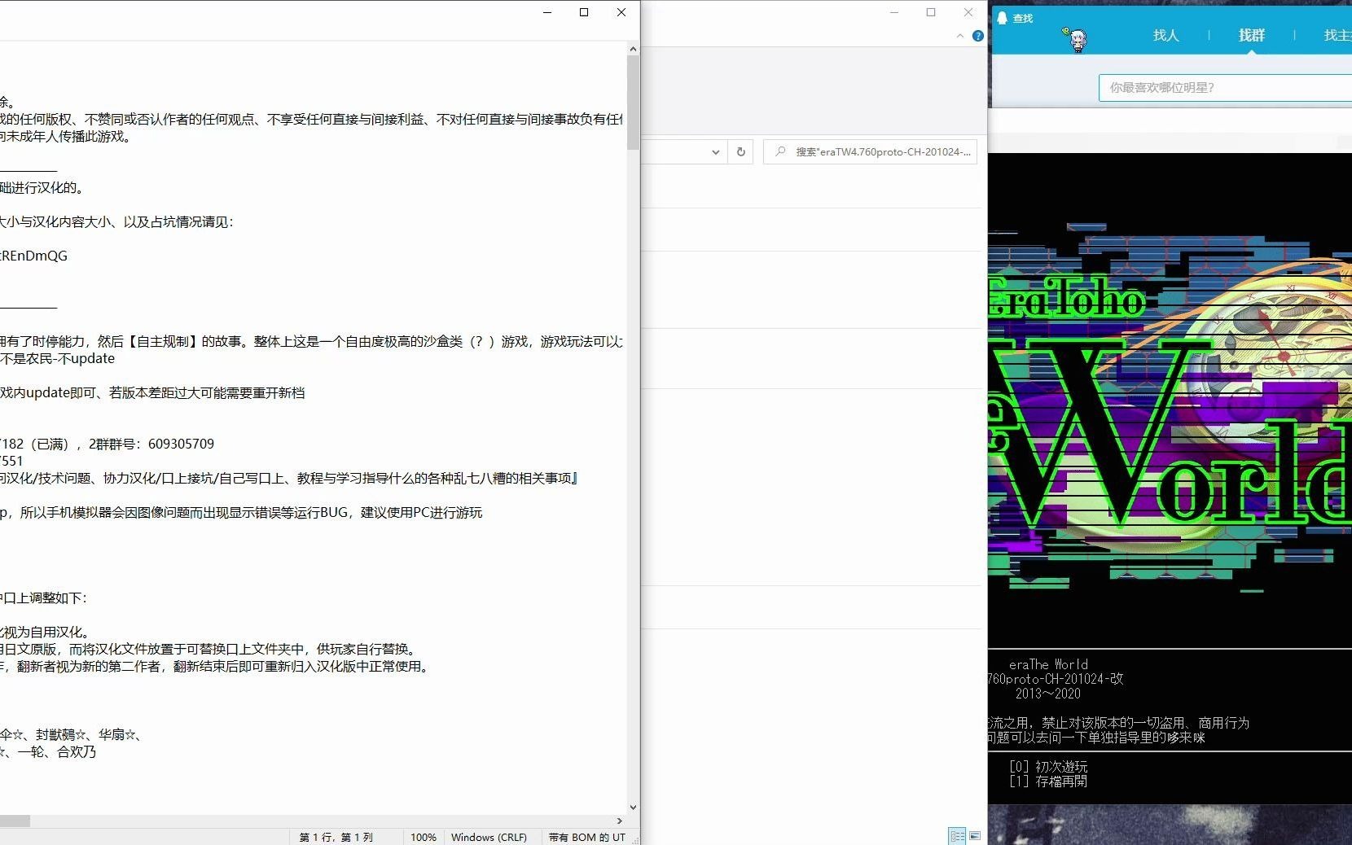
Task: Click the line containing 若版本差距过大可能需要重开新档
Action: [x=152, y=392]
